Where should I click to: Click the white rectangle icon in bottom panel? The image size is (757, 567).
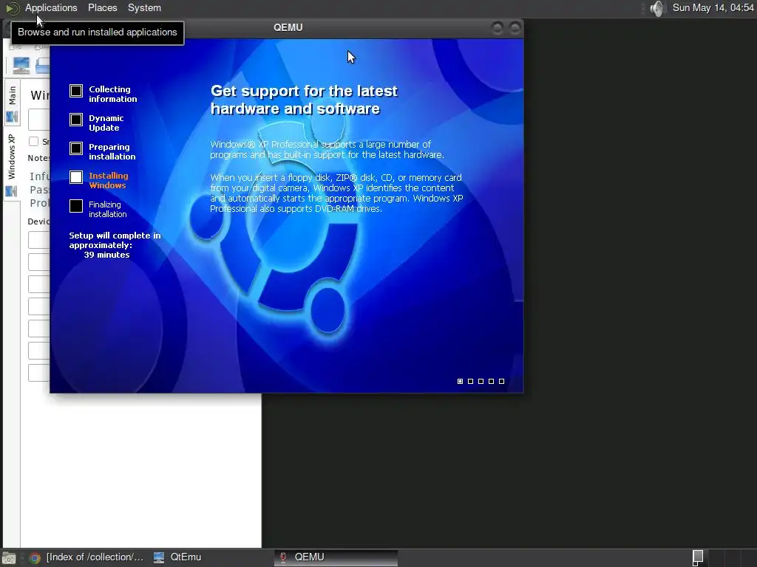tap(698, 557)
